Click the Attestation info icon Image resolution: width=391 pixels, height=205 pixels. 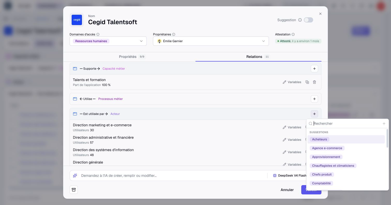click(293, 34)
